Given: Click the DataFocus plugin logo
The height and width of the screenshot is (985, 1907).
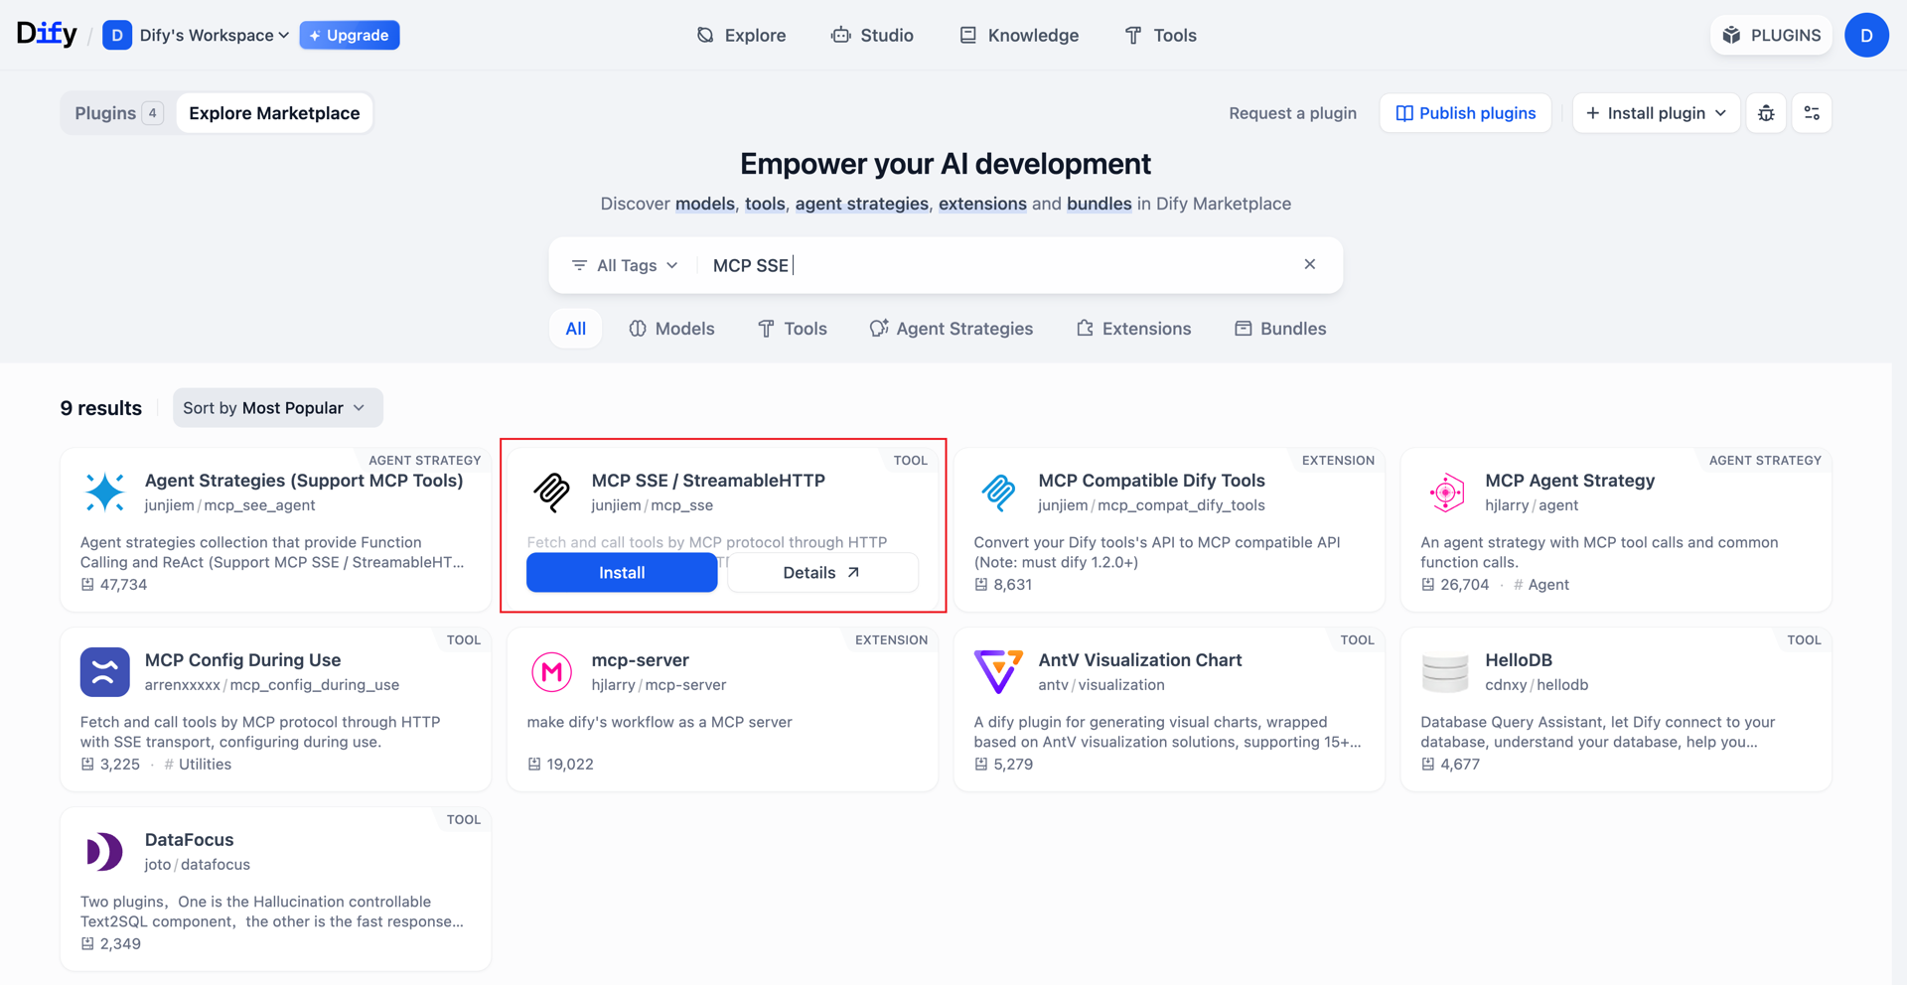Looking at the screenshot, I should pos(104,852).
